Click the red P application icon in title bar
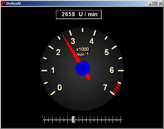The image size is (164, 129). 3,3
